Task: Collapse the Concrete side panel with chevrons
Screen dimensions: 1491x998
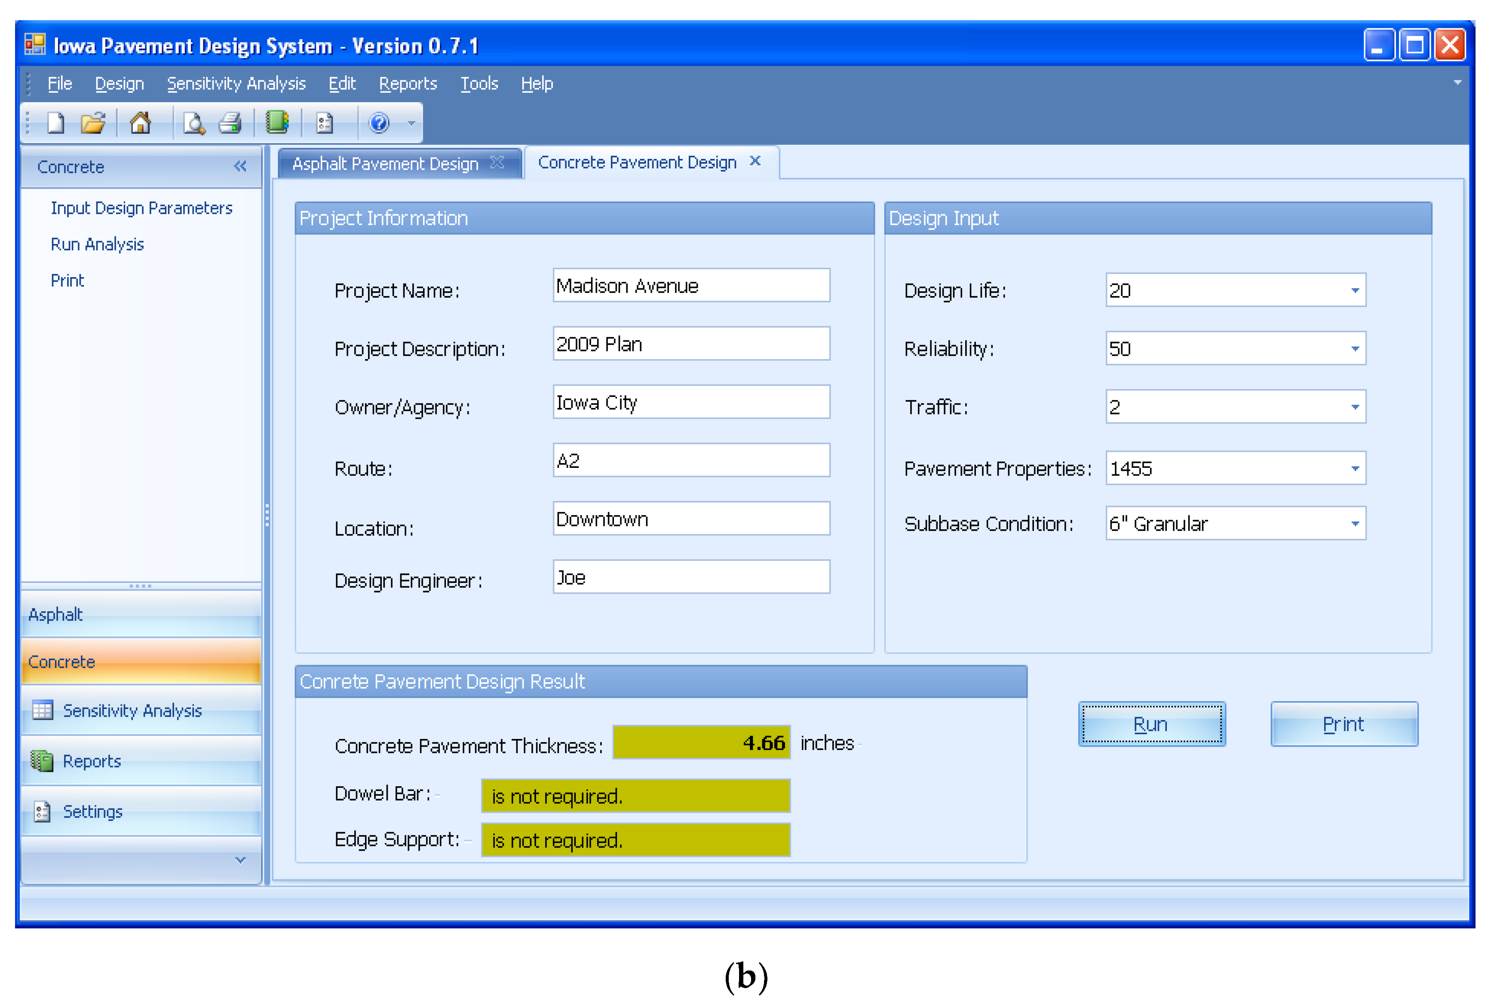Action: pos(240,167)
